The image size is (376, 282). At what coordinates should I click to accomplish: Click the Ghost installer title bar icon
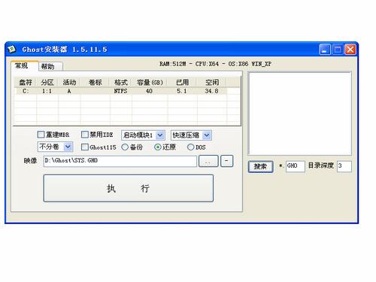[12, 49]
